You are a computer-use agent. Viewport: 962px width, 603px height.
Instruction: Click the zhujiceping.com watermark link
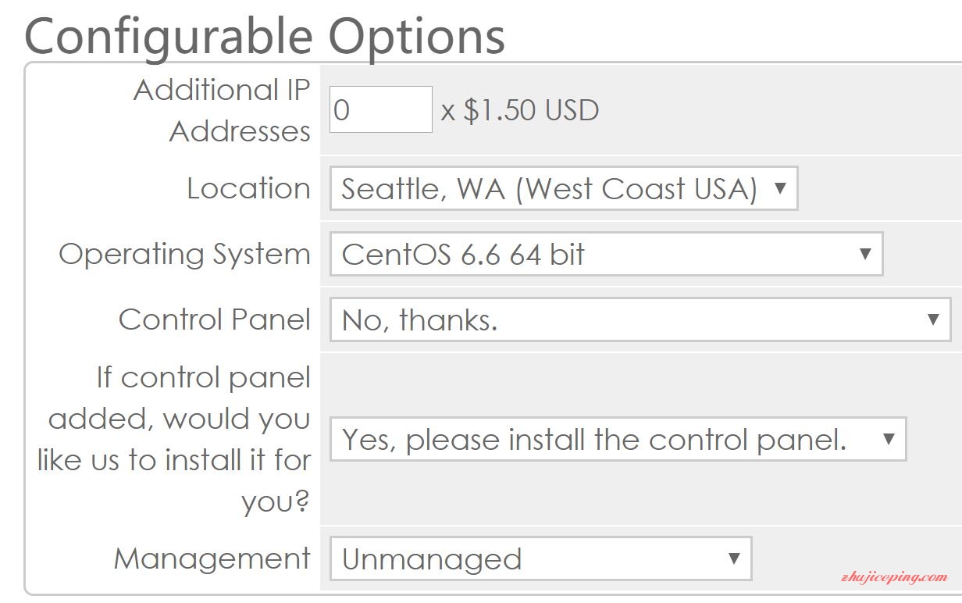[894, 578]
